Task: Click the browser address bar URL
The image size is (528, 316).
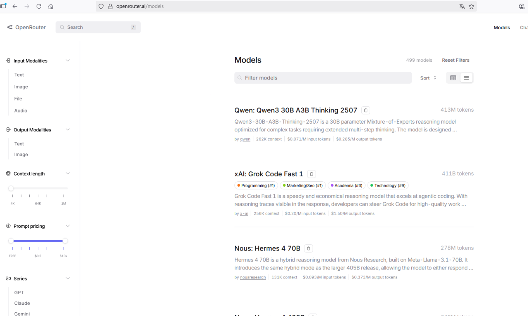Action: 140,7
